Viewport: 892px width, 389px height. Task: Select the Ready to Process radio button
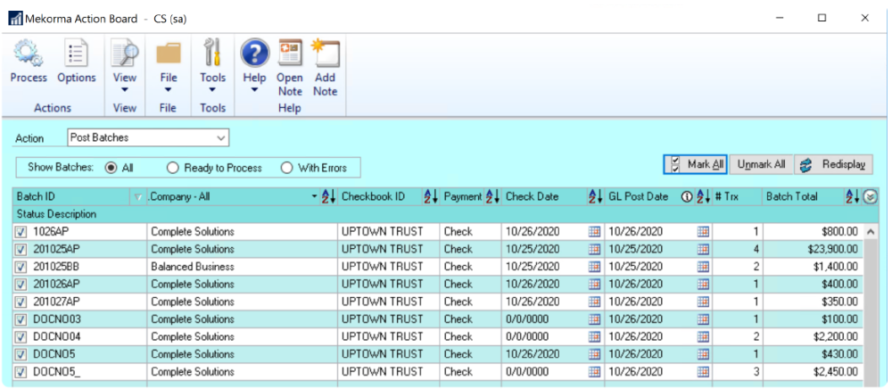(x=173, y=168)
